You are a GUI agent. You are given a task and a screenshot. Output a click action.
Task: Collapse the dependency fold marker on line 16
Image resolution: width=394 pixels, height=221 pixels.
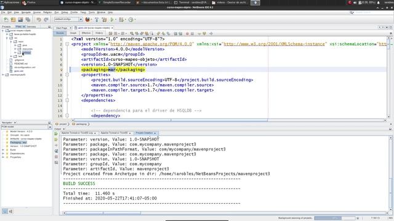coord(67,115)
